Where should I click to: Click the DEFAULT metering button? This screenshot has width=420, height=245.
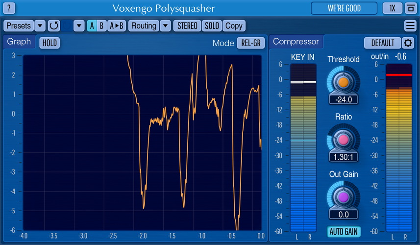[382, 43]
